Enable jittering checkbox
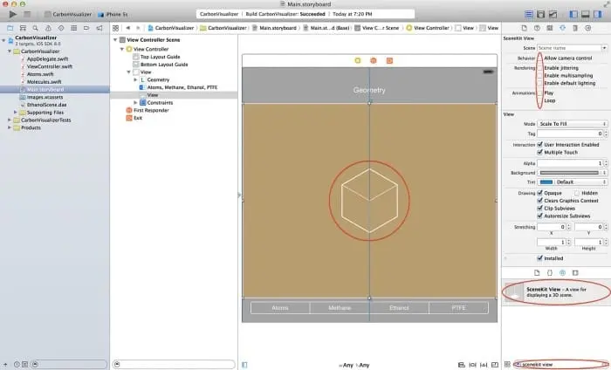Screen dimensions: 611x370 coord(539,68)
